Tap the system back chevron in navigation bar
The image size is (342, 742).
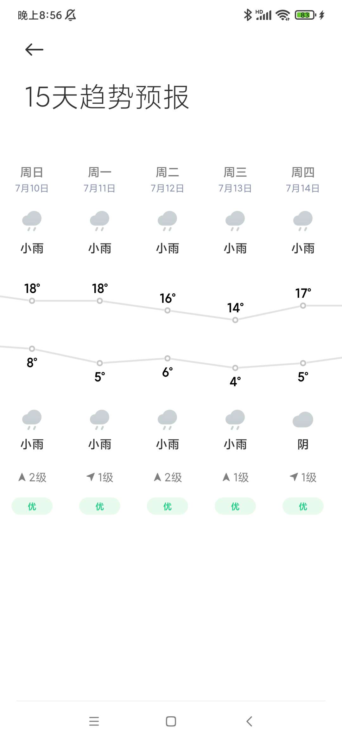coord(249,721)
